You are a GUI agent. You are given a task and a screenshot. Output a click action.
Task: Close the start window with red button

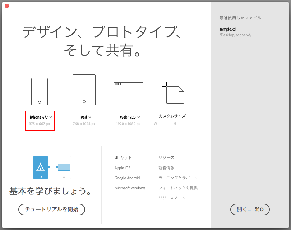coord(7,6)
